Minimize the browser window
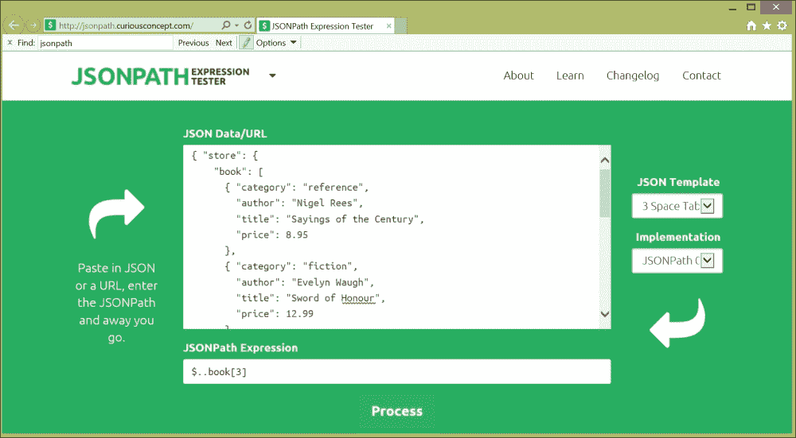796x438 pixels. 732,8
